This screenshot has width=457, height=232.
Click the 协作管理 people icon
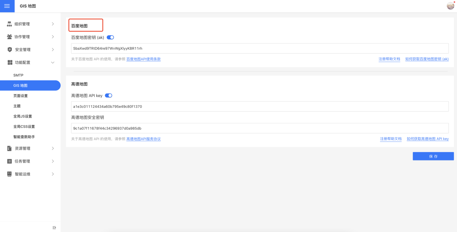pyautogui.click(x=10, y=37)
